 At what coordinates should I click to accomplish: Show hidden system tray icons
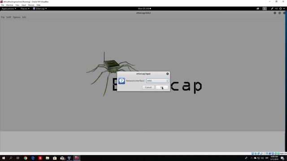point(252,158)
